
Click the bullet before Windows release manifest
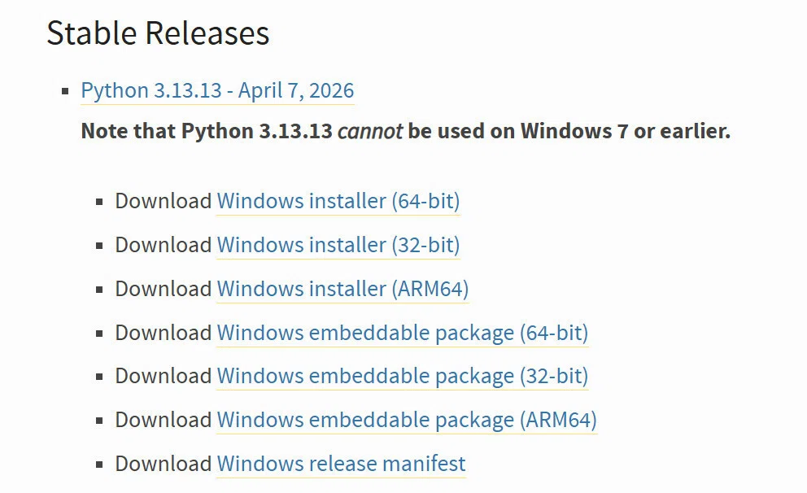(x=99, y=465)
